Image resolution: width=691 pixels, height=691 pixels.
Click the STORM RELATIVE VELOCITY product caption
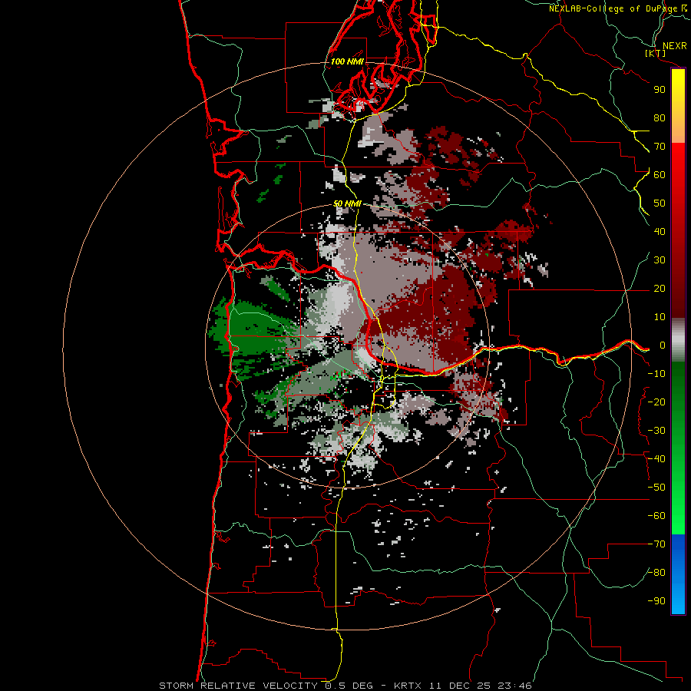tap(345, 686)
